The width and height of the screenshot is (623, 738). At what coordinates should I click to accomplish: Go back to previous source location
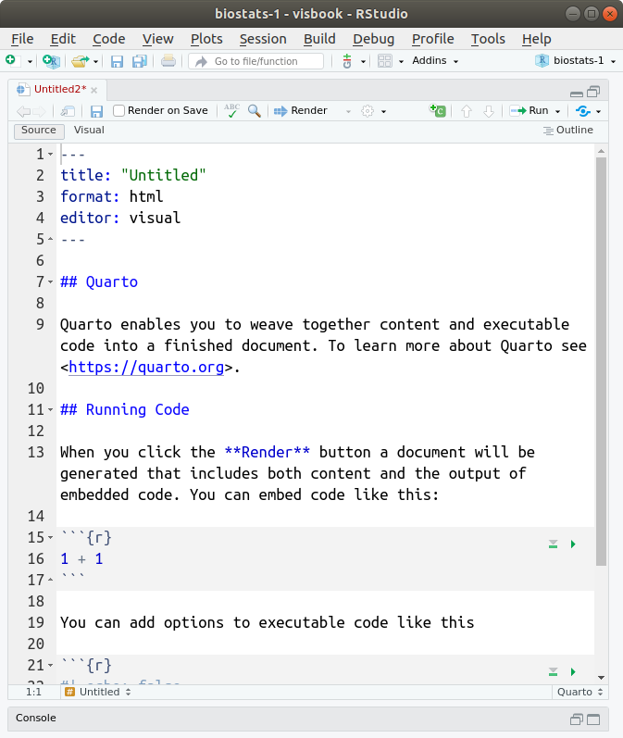[23, 111]
